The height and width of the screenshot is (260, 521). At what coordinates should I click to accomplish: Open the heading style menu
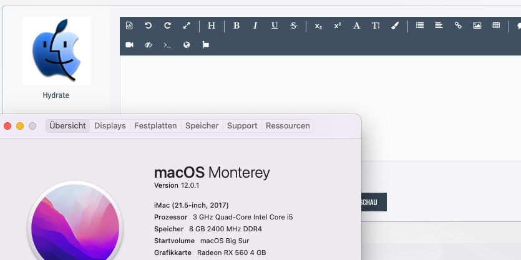tap(212, 26)
